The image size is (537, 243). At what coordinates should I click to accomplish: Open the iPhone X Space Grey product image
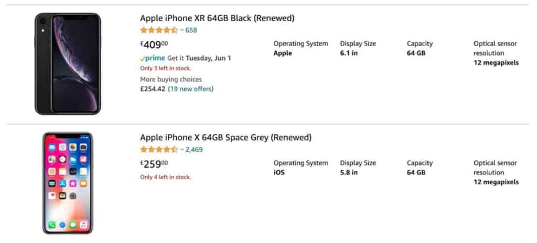[x=68, y=183]
